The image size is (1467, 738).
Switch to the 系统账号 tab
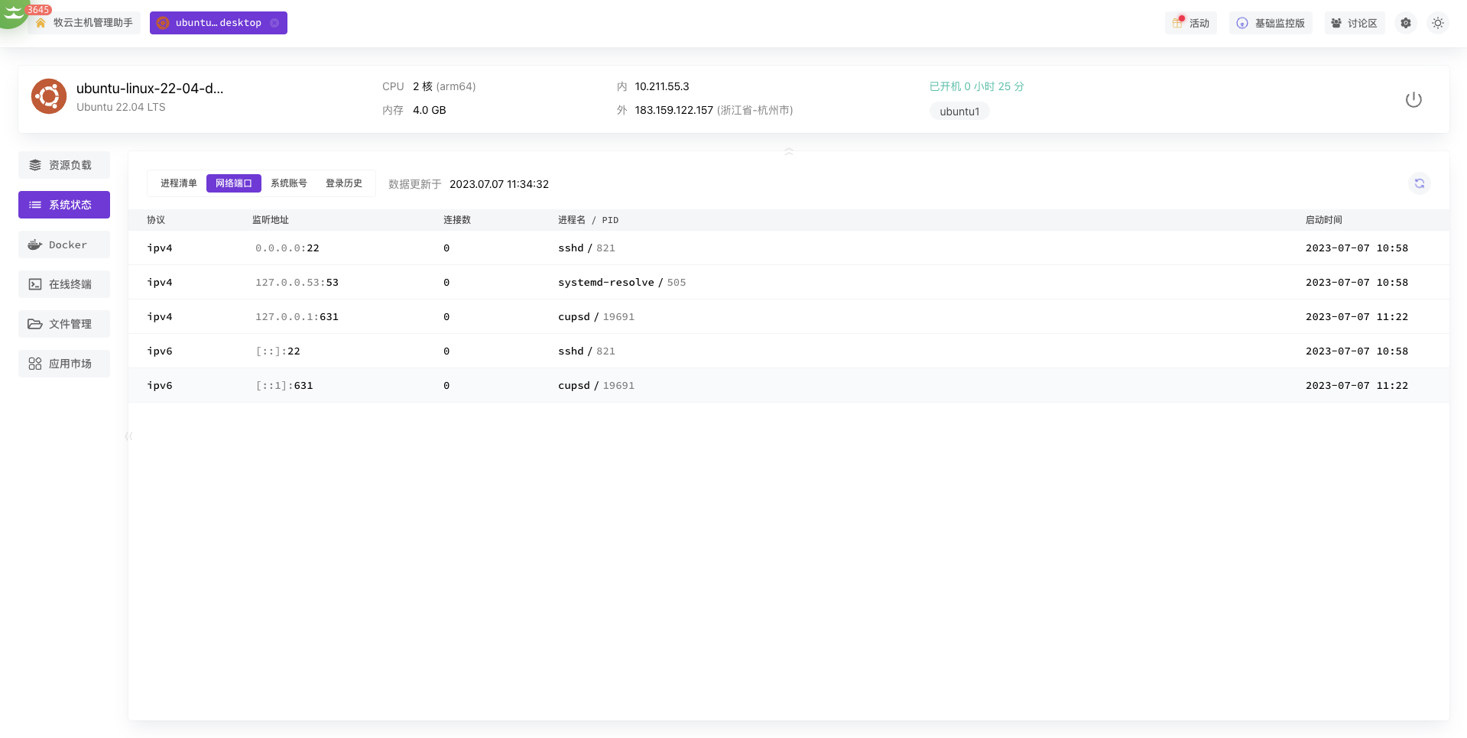pos(289,183)
